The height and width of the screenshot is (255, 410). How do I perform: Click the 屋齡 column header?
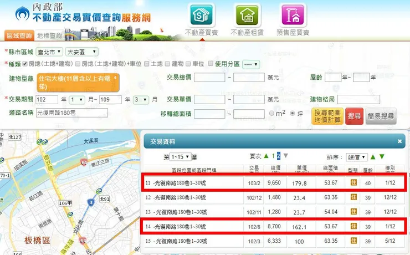click(x=368, y=171)
